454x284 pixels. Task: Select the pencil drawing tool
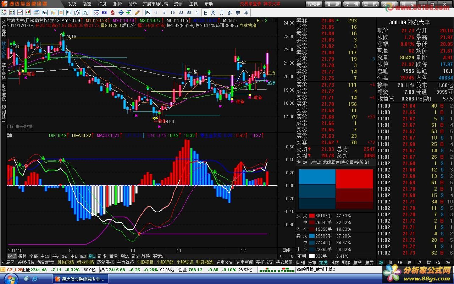137,12
